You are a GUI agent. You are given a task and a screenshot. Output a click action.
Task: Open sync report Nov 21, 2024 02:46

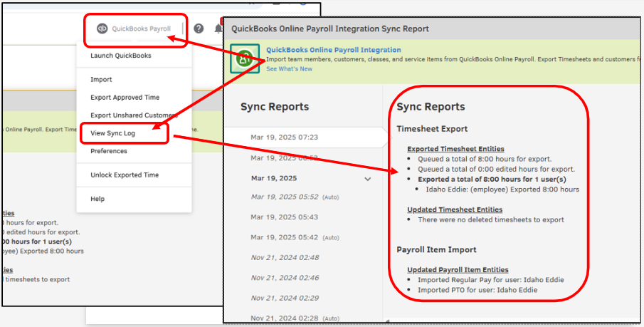(x=285, y=278)
